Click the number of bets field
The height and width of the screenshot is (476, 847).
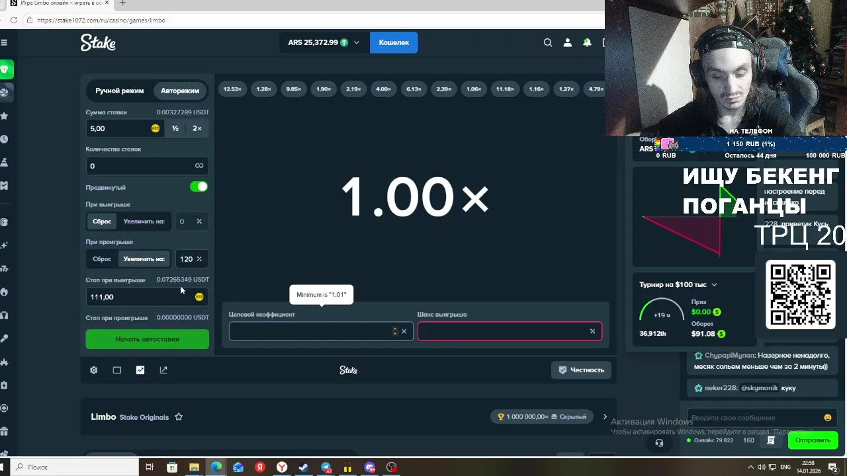147,166
